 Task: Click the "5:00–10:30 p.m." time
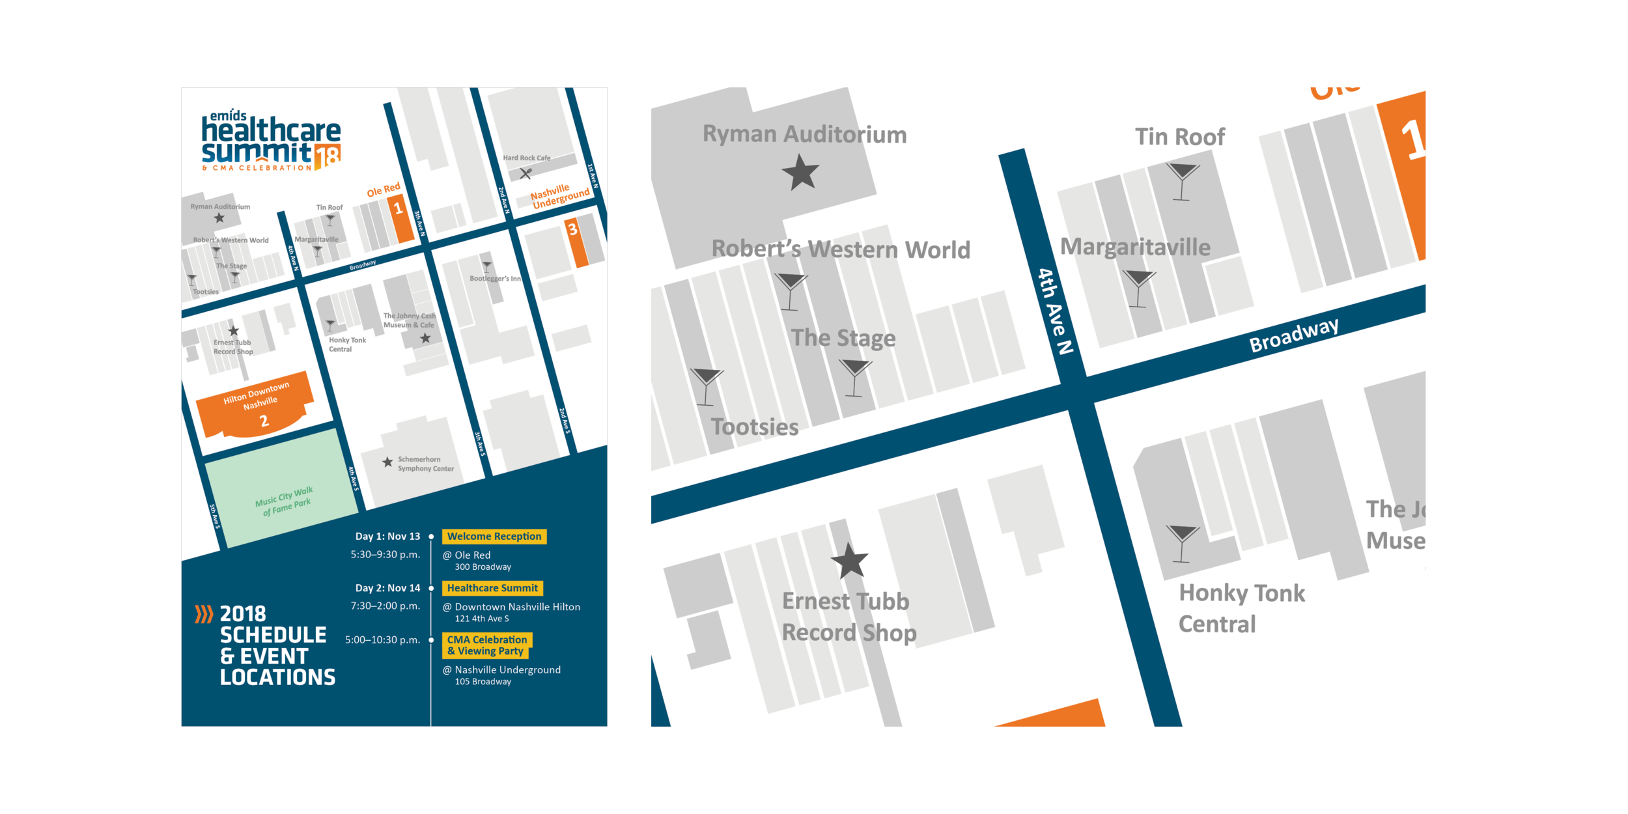[x=383, y=640]
